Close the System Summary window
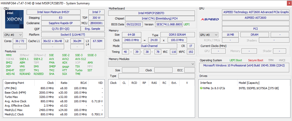Viewport: 292px width, 121px height. click(x=289, y=3)
